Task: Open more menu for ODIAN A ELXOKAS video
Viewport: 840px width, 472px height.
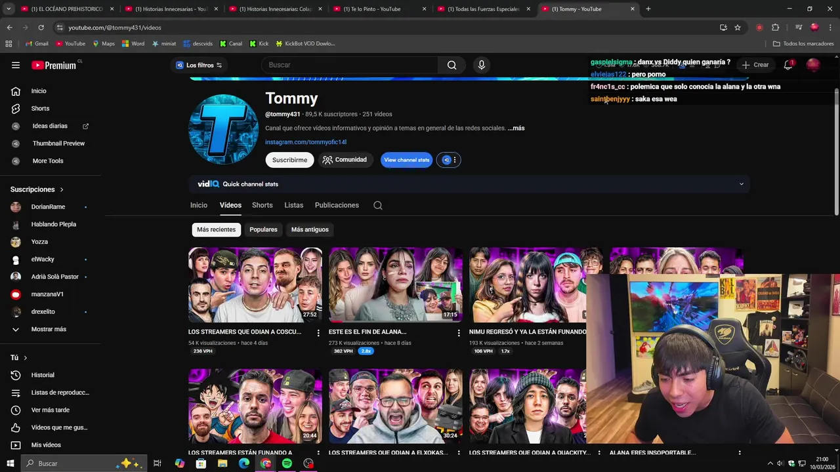Action: tap(459, 453)
